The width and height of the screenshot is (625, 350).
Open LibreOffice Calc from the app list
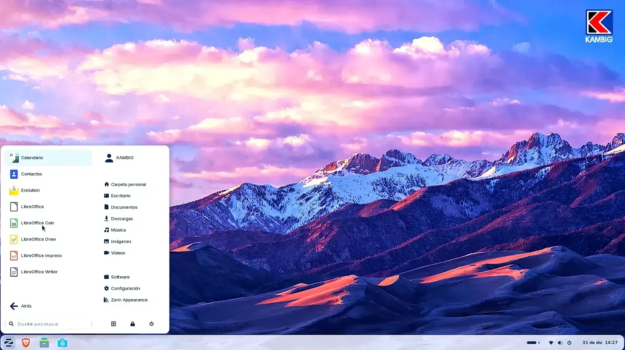click(x=37, y=222)
